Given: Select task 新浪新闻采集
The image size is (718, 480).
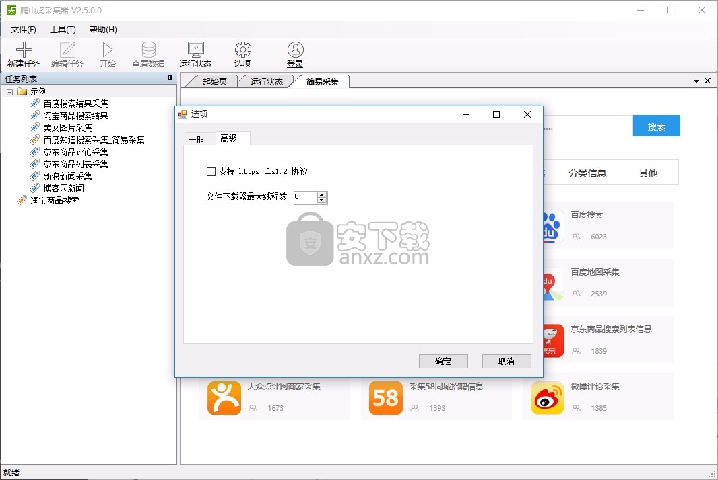Looking at the screenshot, I should [67, 176].
